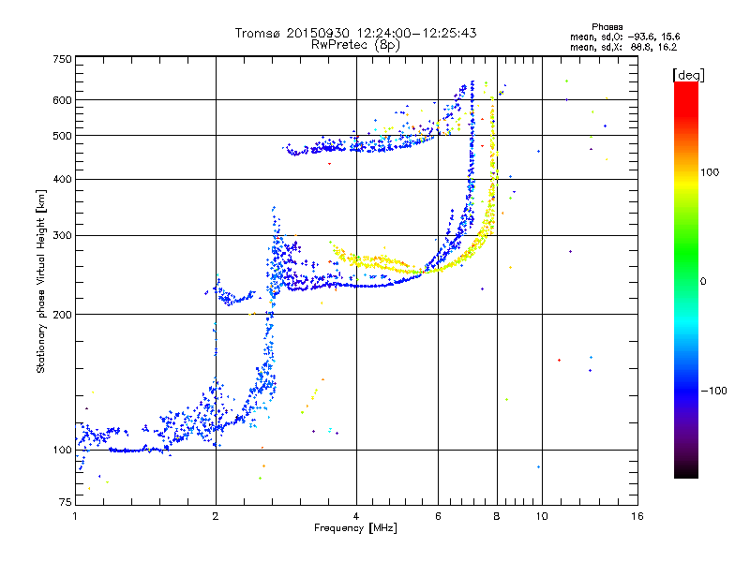Viewport: 750px width, 562px height.
Task: Click the y-axis tick label '400'
Action: (62, 179)
